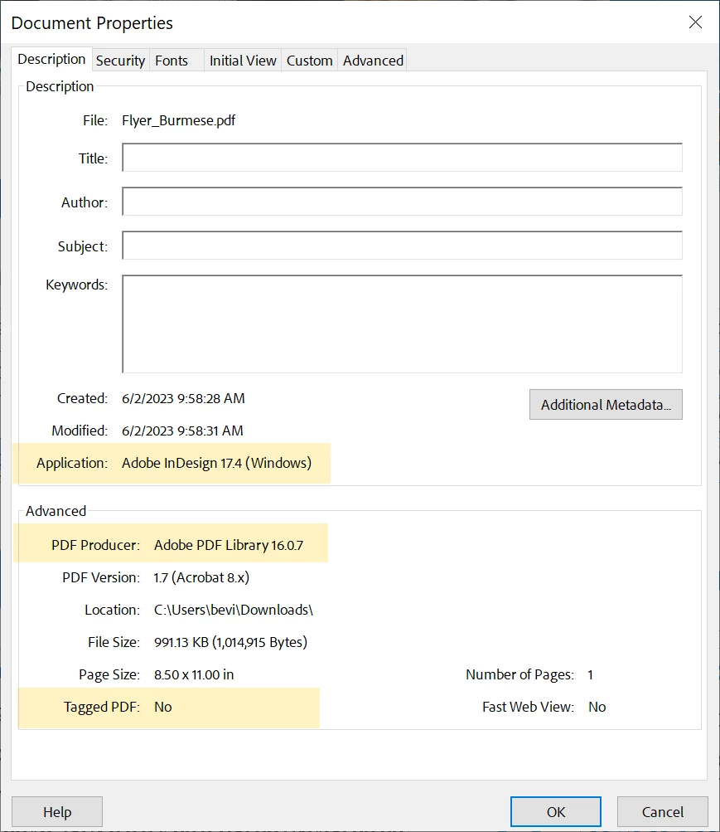Click the Tagged PDF No value
Image resolution: width=720 pixels, height=832 pixels.
click(x=162, y=708)
